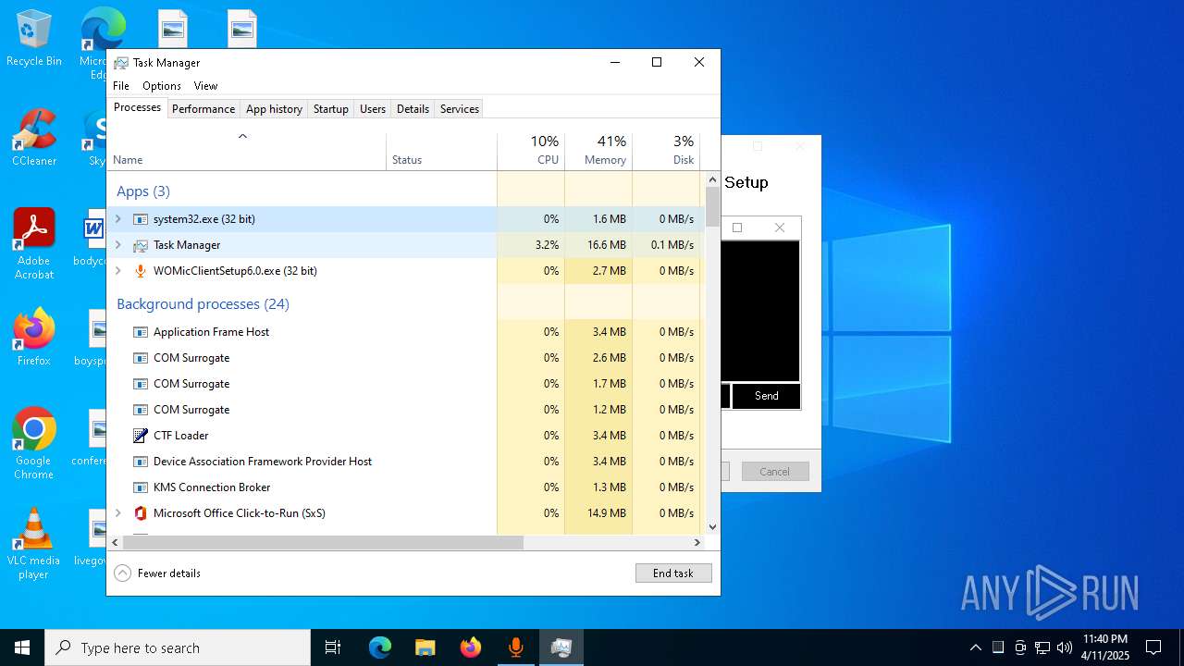Expand the Task Manager process group

[117, 245]
